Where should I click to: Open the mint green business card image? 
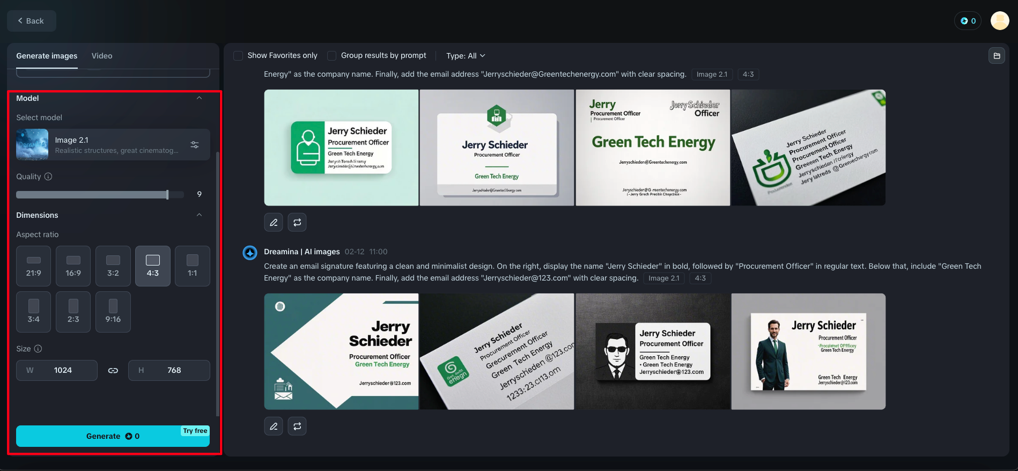point(341,148)
